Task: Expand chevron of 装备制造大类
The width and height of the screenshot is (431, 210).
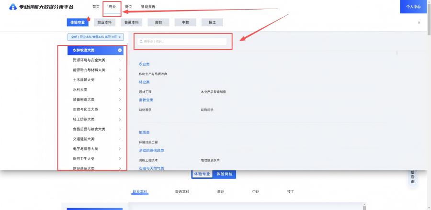Action: (120, 99)
